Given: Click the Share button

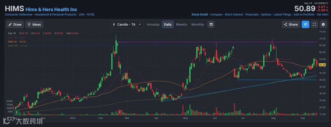Looking at the screenshot, I should point(291,24).
